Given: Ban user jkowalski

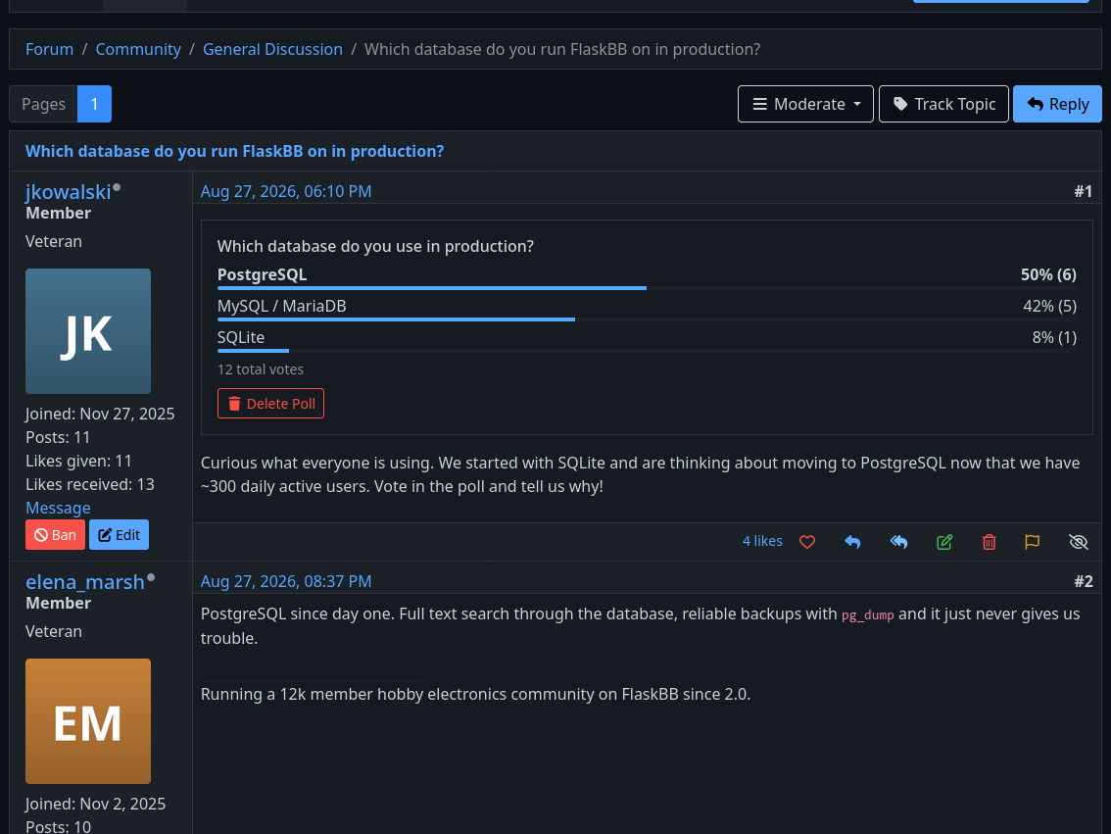Looking at the screenshot, I should [55, 535].
